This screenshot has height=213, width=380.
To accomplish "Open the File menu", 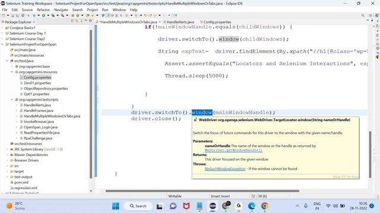I will pos(5,9).
